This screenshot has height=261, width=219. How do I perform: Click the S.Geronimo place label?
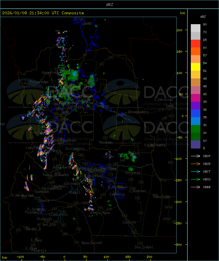[x=163, y=100]
